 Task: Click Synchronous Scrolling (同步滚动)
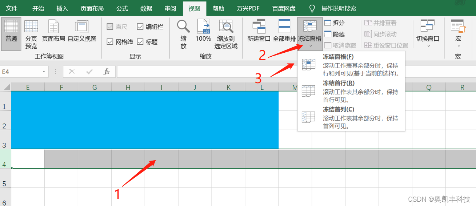pyautogui.click(x=380, y=34)
